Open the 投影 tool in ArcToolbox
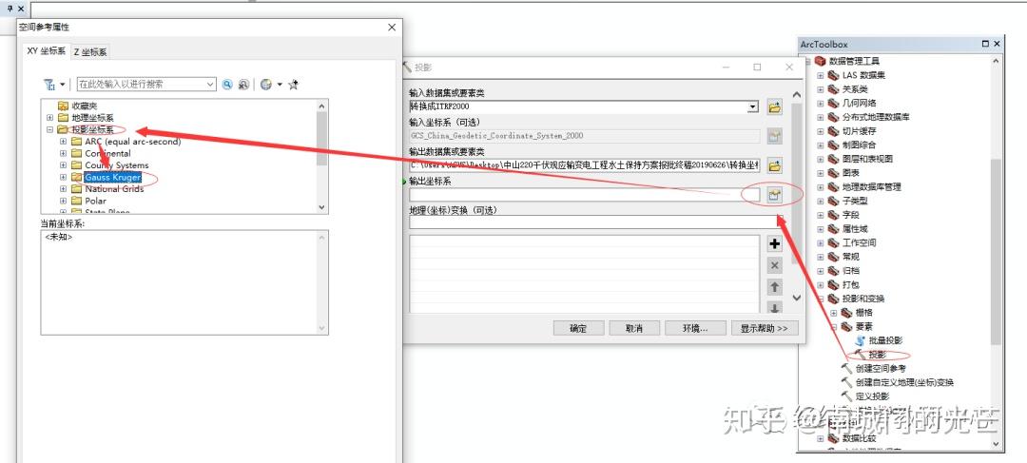This screenshot has height=463, width=1027. [x=877, y=355]
